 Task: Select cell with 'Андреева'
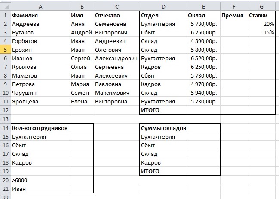pyautogui.click(x=40, y=24)
